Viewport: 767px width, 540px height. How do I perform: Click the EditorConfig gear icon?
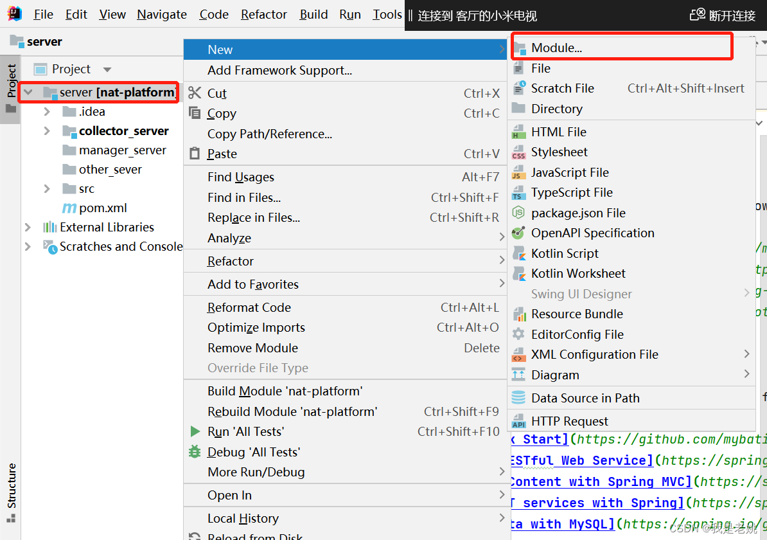click(518, 334)
